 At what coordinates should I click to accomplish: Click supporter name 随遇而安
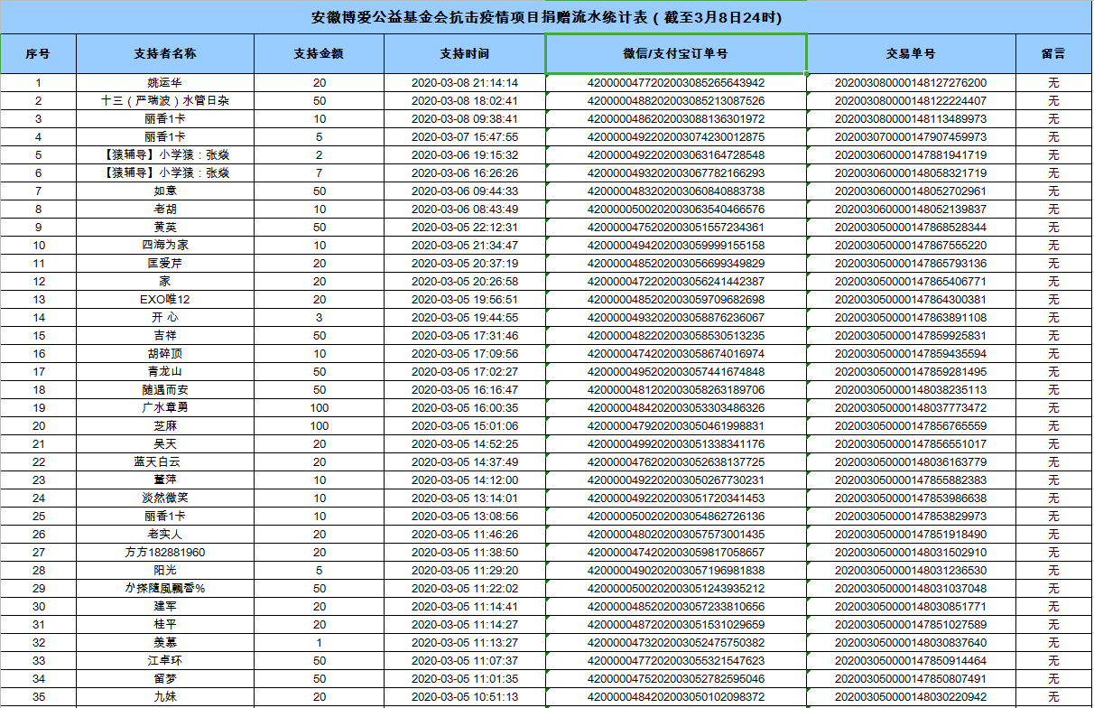coord(165,390)
